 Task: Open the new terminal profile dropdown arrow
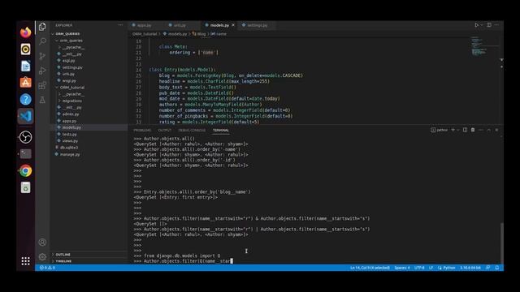click(x=458, y=130)
